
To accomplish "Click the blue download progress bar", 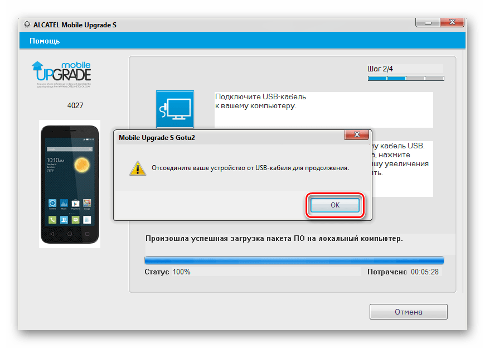I will coord(294,260).
